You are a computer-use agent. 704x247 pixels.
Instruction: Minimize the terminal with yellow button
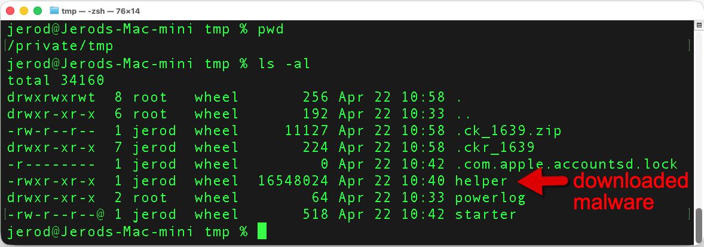point(24,11)
